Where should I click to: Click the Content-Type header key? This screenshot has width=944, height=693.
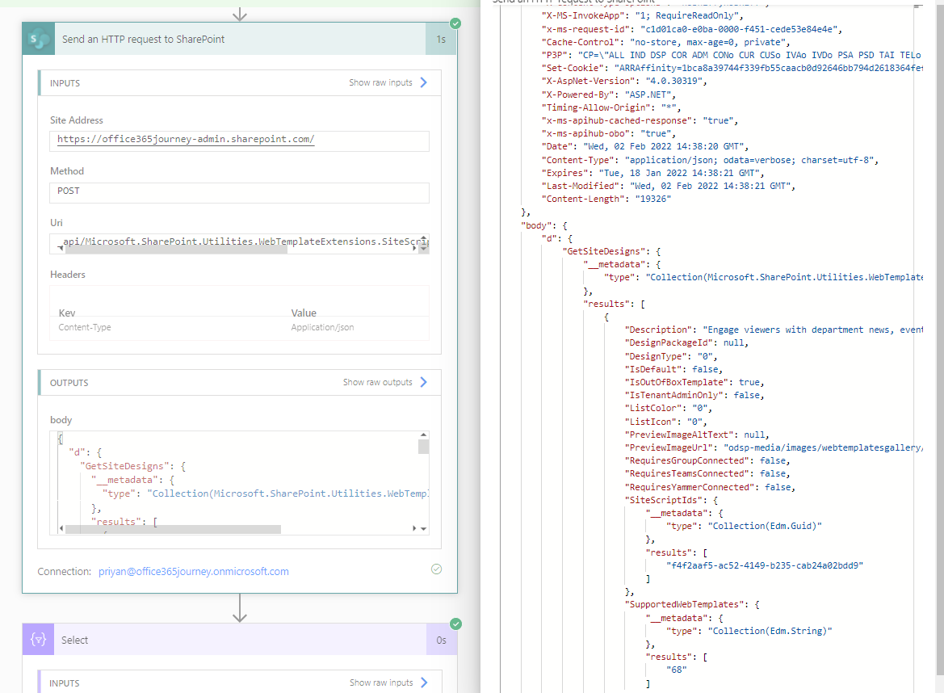point(85,328)
